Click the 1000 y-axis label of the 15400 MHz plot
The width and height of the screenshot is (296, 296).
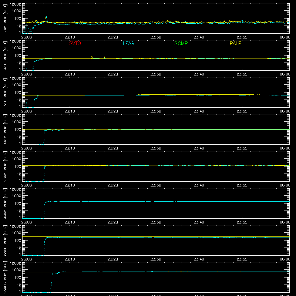point(17,270)
